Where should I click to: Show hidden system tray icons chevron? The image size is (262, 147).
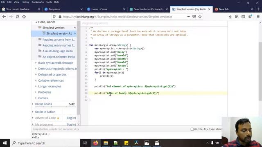coord(207,143)
